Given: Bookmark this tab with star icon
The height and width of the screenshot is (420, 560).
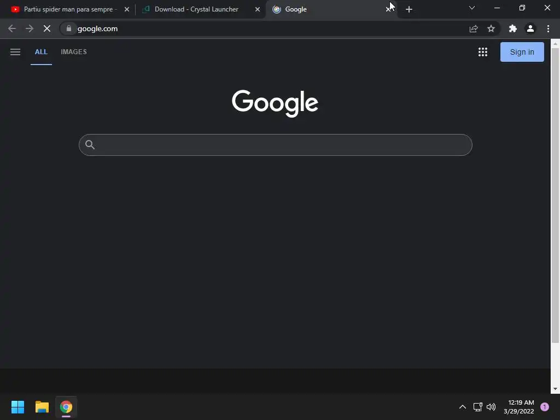Looking at the screenshot, I should click(491, 28).
